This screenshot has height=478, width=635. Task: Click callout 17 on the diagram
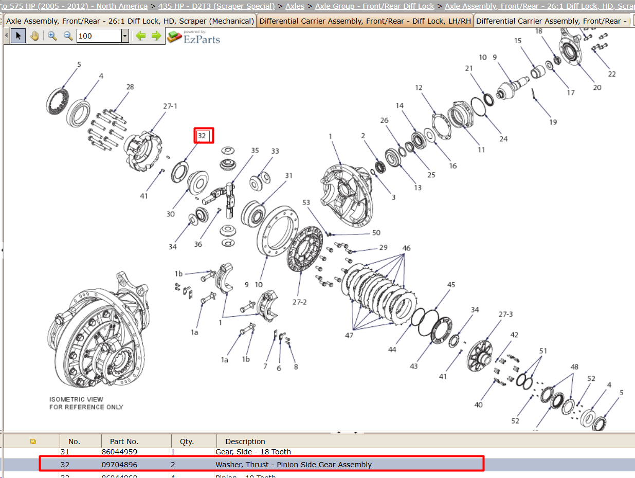click(x=571, y=93)
